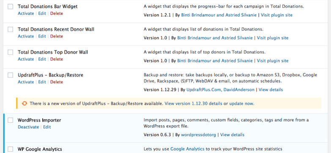Open author link in Top Donor Wall row
The image size is (331, 153).
pyautogui.click(x=215, y=60)
